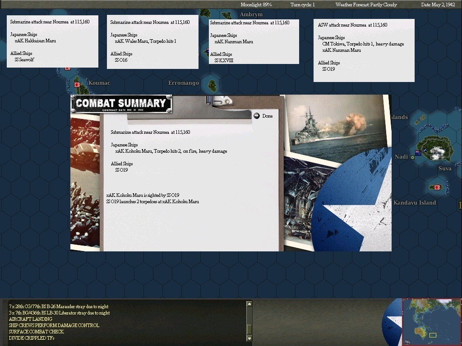Click B-26 Marauder stray due to night message
Viewport: 462px width, 346px height.
point(59,306)
